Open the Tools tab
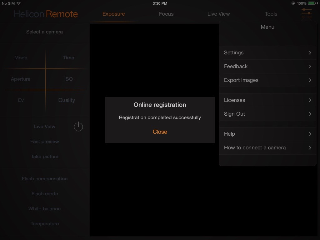The width and height of the screenshot is (320, 240). (x=271, y=14)
